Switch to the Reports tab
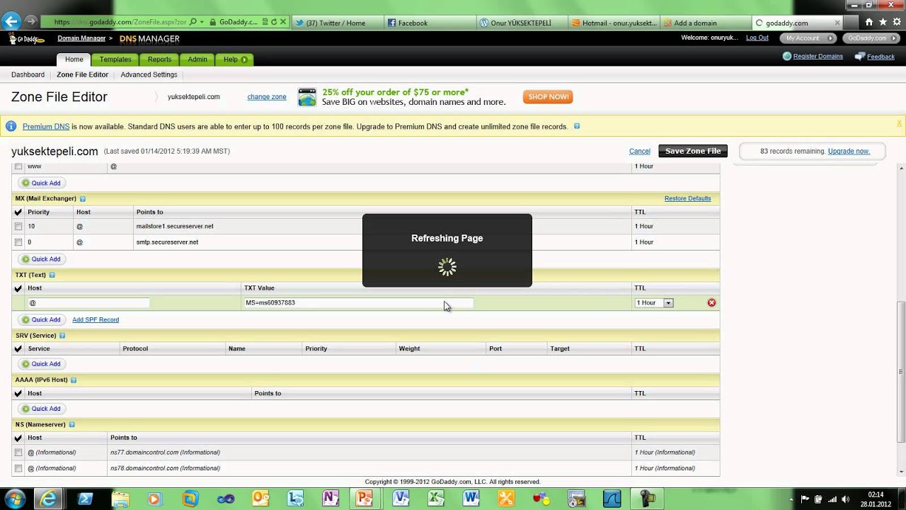 click(x=159, y=59)
